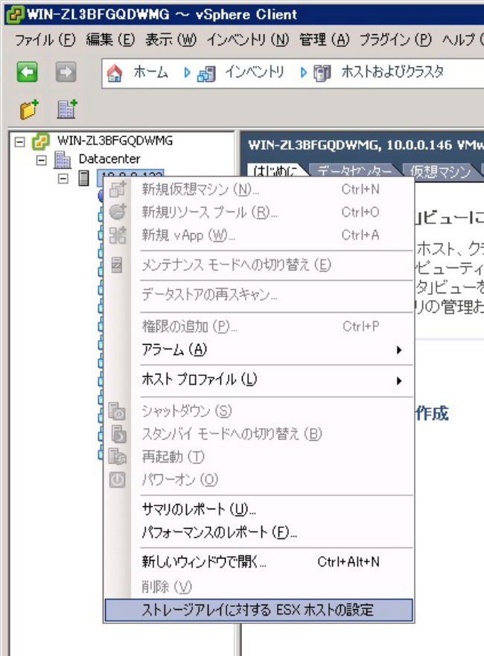Image resolution: width=484 pixels, height=656 pixels.
Task: Collapse the WIN-ZL3BFGQDWMG root tree node
Action: pos(19,141)
